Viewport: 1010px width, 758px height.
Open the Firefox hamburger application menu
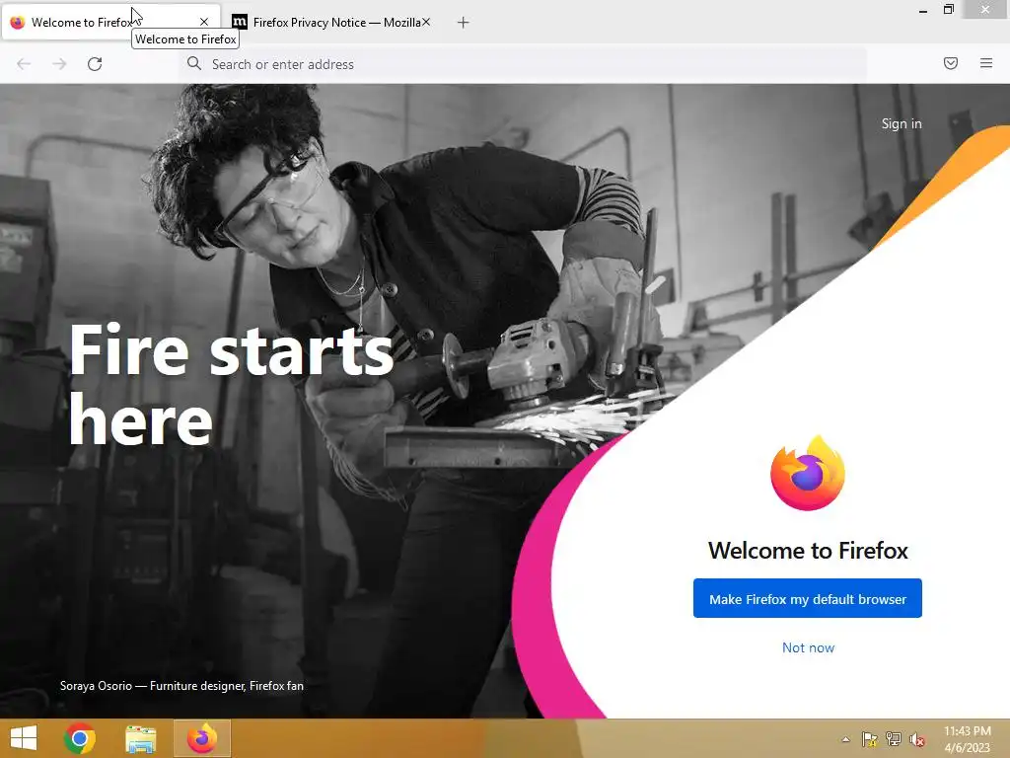pyautogui.click(x=985, y=63)
